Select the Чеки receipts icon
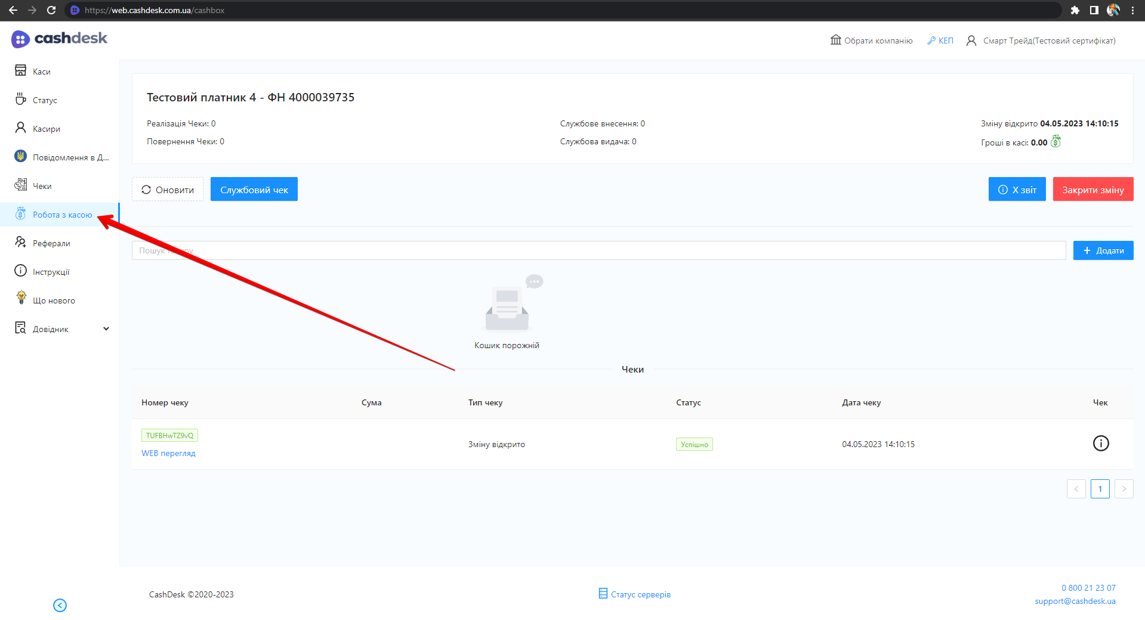The image size is (1145, 620). tap(20, 185)
